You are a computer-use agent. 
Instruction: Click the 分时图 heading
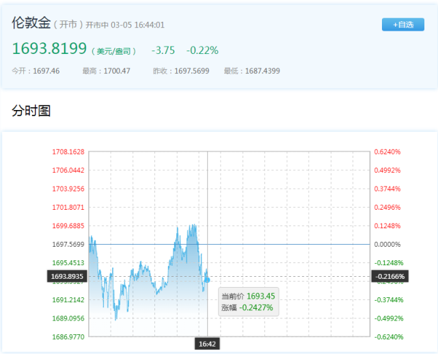(31, 111)
